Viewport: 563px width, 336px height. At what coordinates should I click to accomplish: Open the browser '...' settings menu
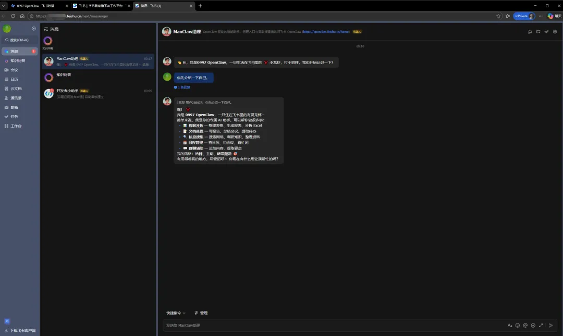pos(541,16)
